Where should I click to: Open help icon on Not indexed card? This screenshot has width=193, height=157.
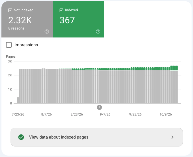pos(47,32)
